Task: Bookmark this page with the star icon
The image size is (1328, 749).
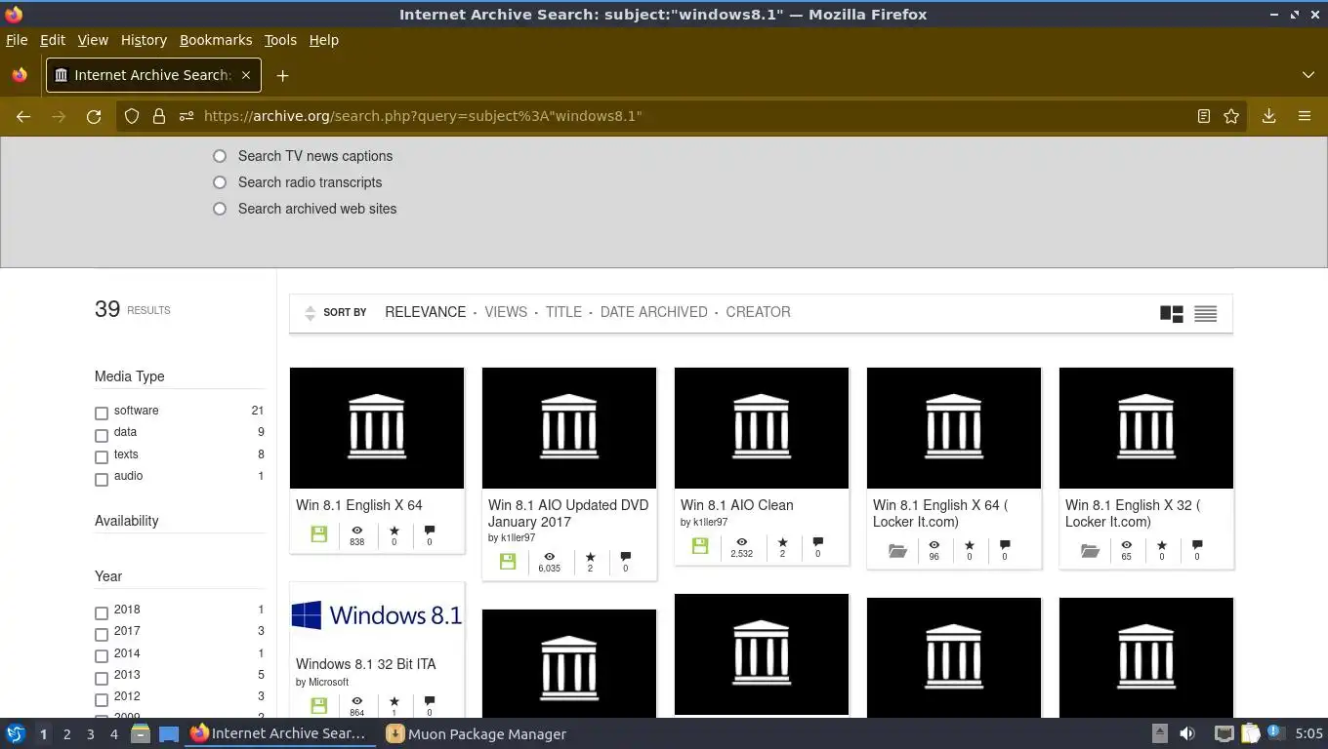Action: tap(1231, 116)
